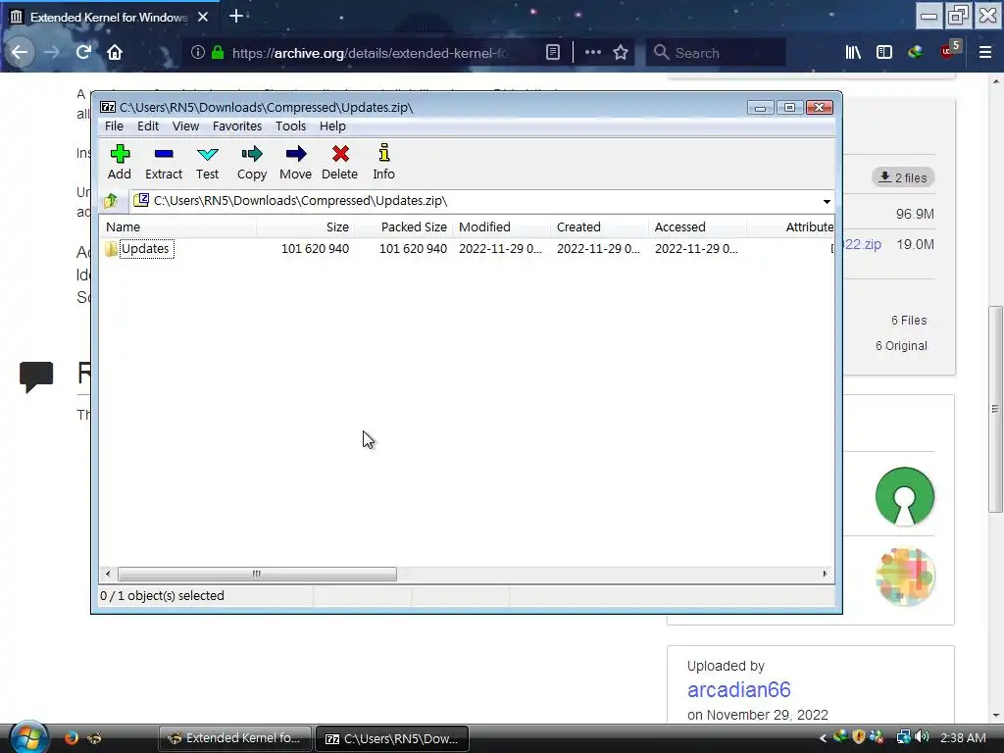Viewport: 1004px width, 753px height.
Task: Click the Size value 101 620 940
Action: [315, 248]
